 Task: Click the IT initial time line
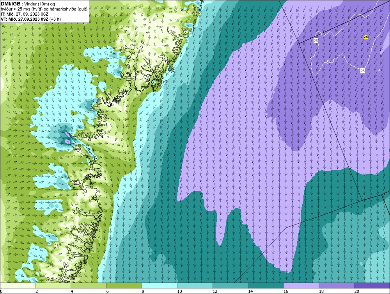pos(25,14)
